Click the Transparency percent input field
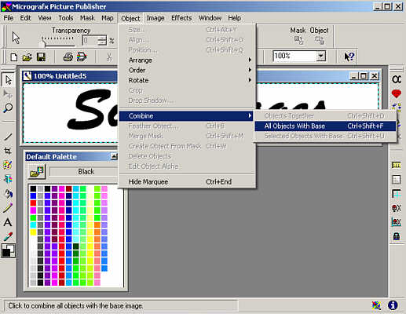The image size is (406, 314). (90, 41)
